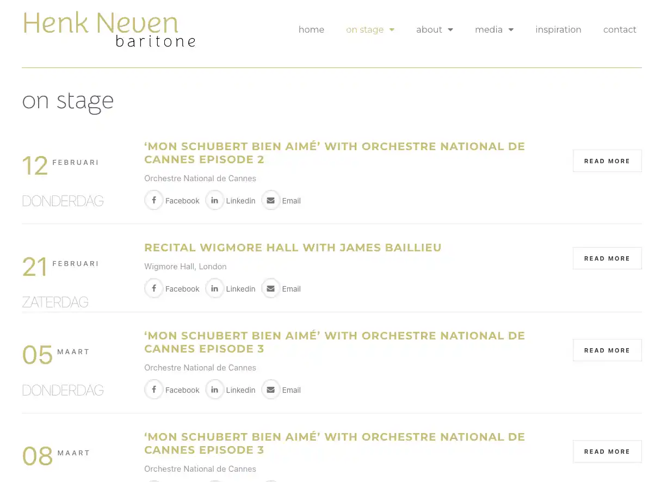Share Wigmore Hall recital on Facebook
Viewport: 667px width, 482px height.
pyautogui.click(x=154, y=288)
